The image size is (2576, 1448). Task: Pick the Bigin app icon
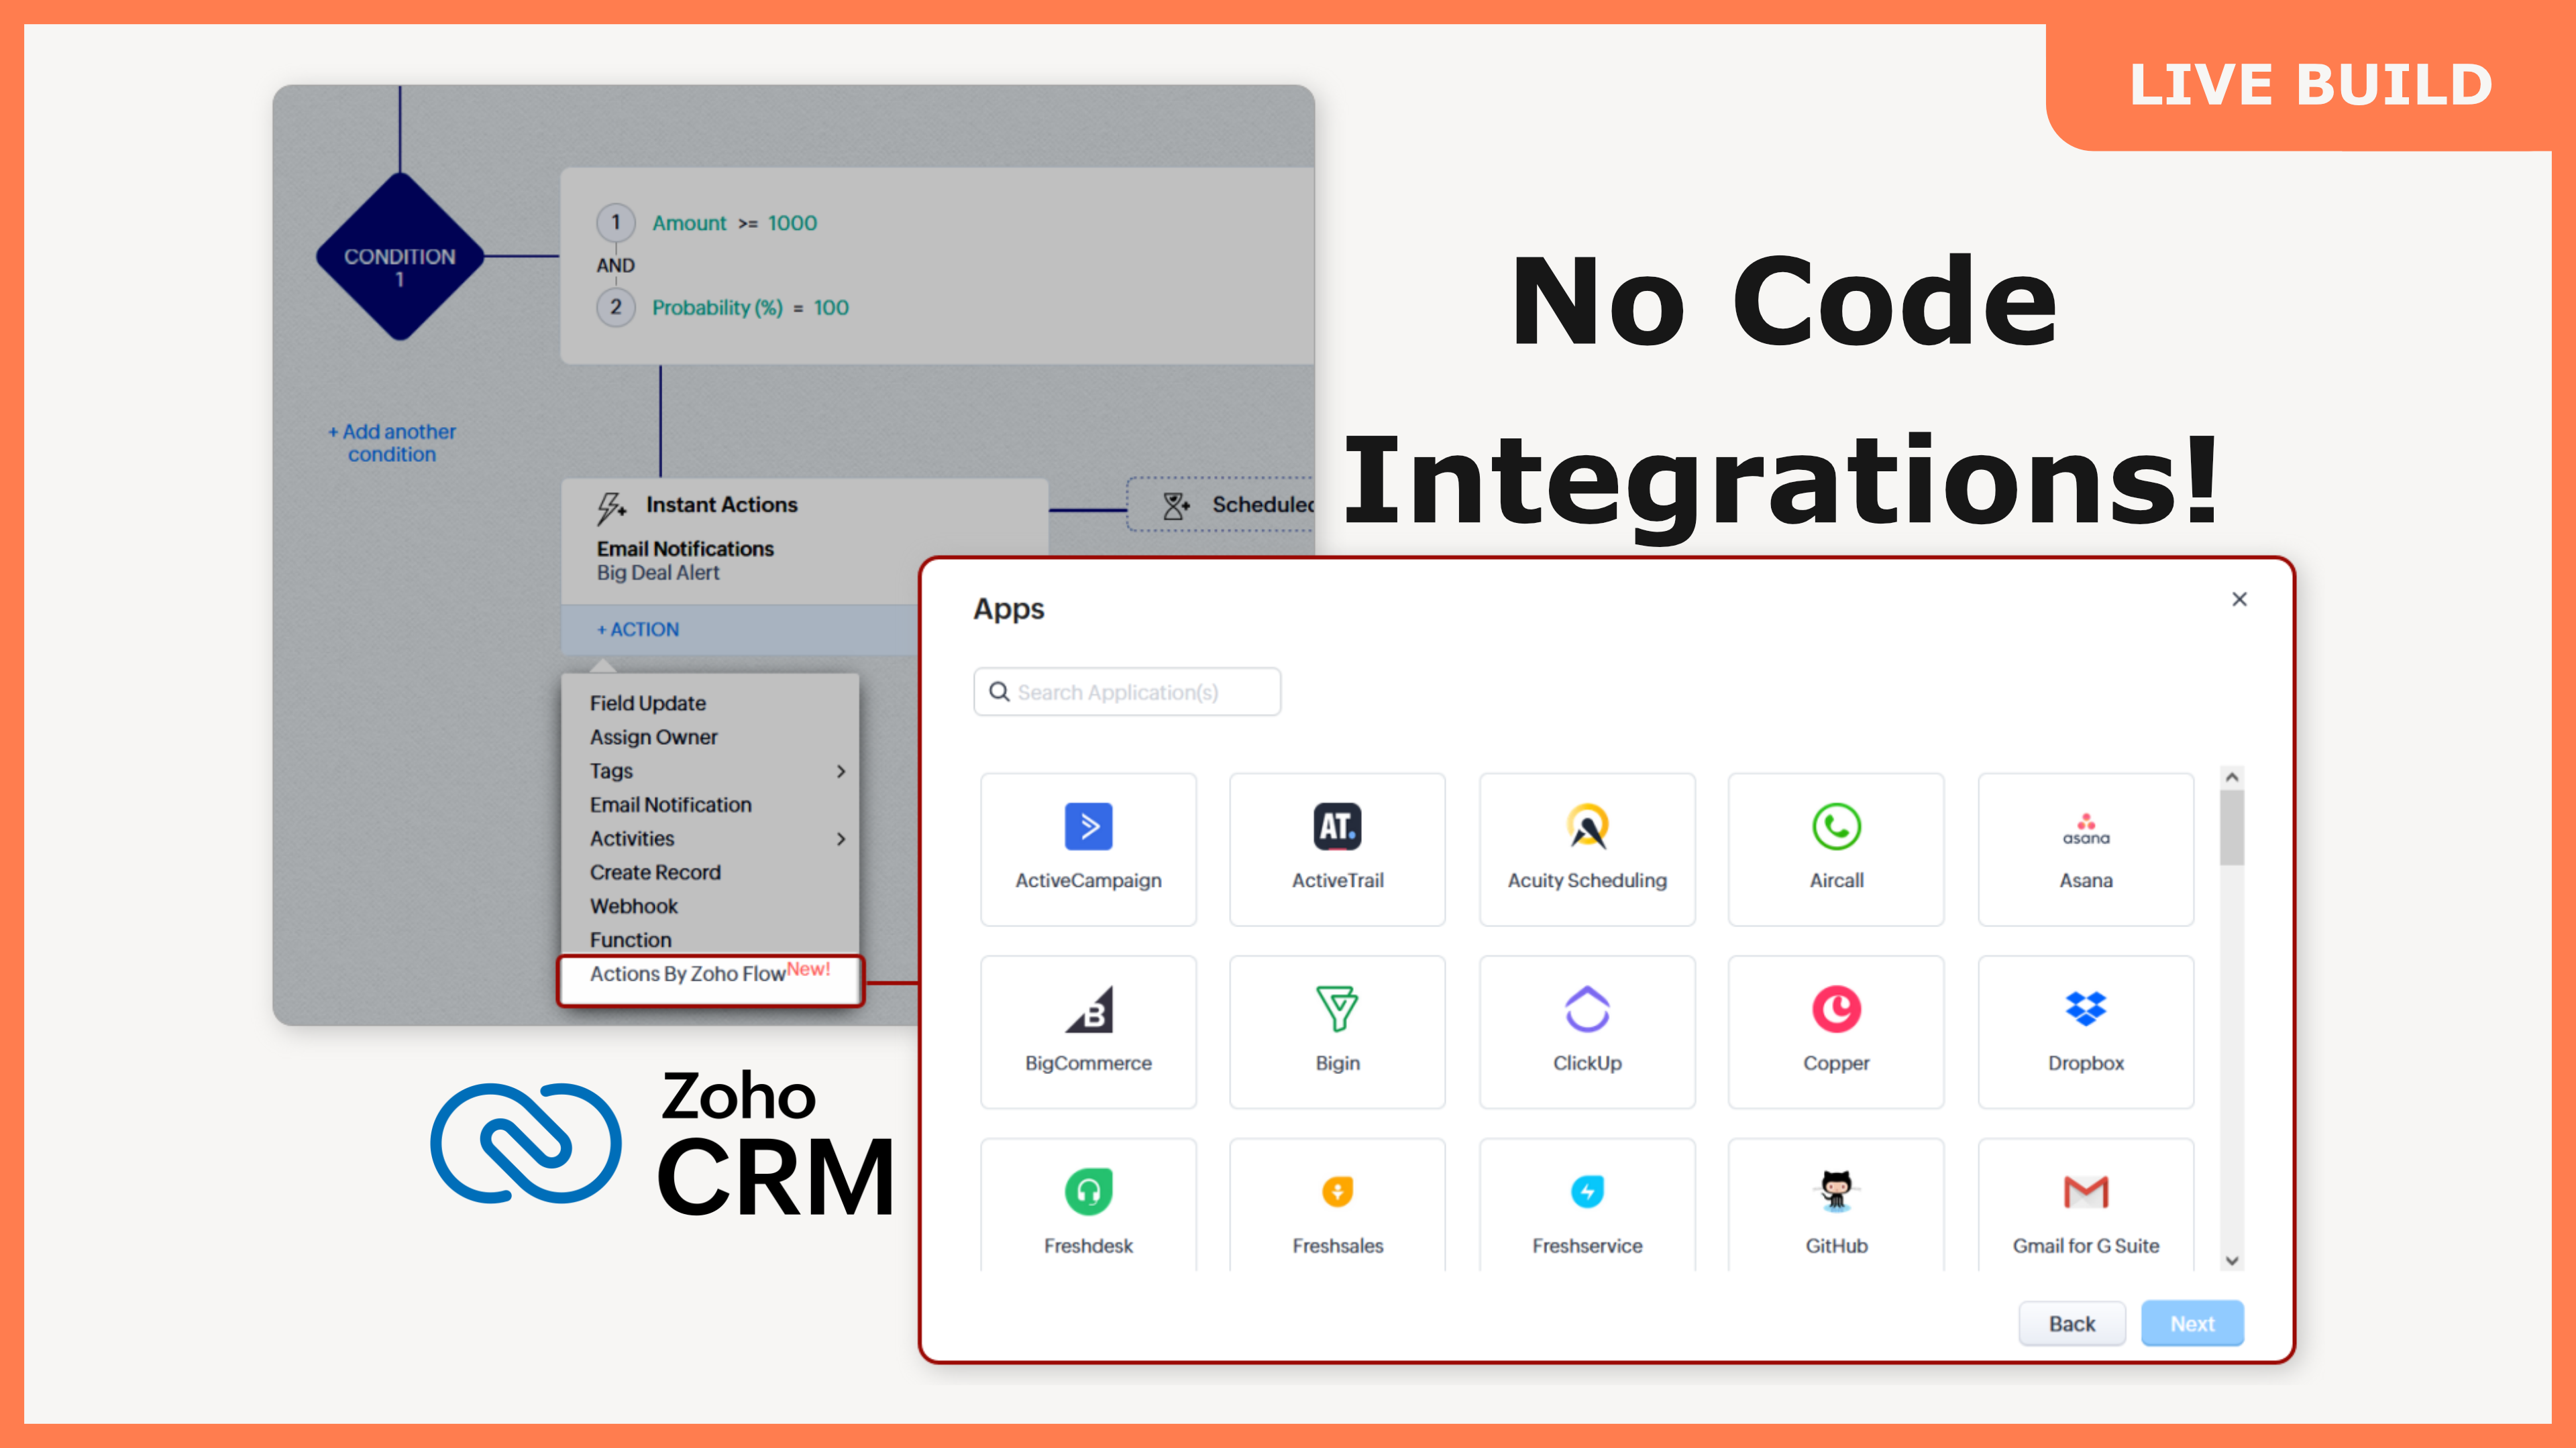tap(1337, 1010)
